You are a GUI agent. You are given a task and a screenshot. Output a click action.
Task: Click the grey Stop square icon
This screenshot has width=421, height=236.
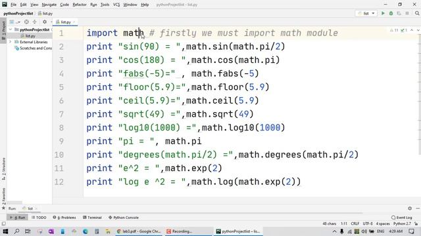coord(407,13)
